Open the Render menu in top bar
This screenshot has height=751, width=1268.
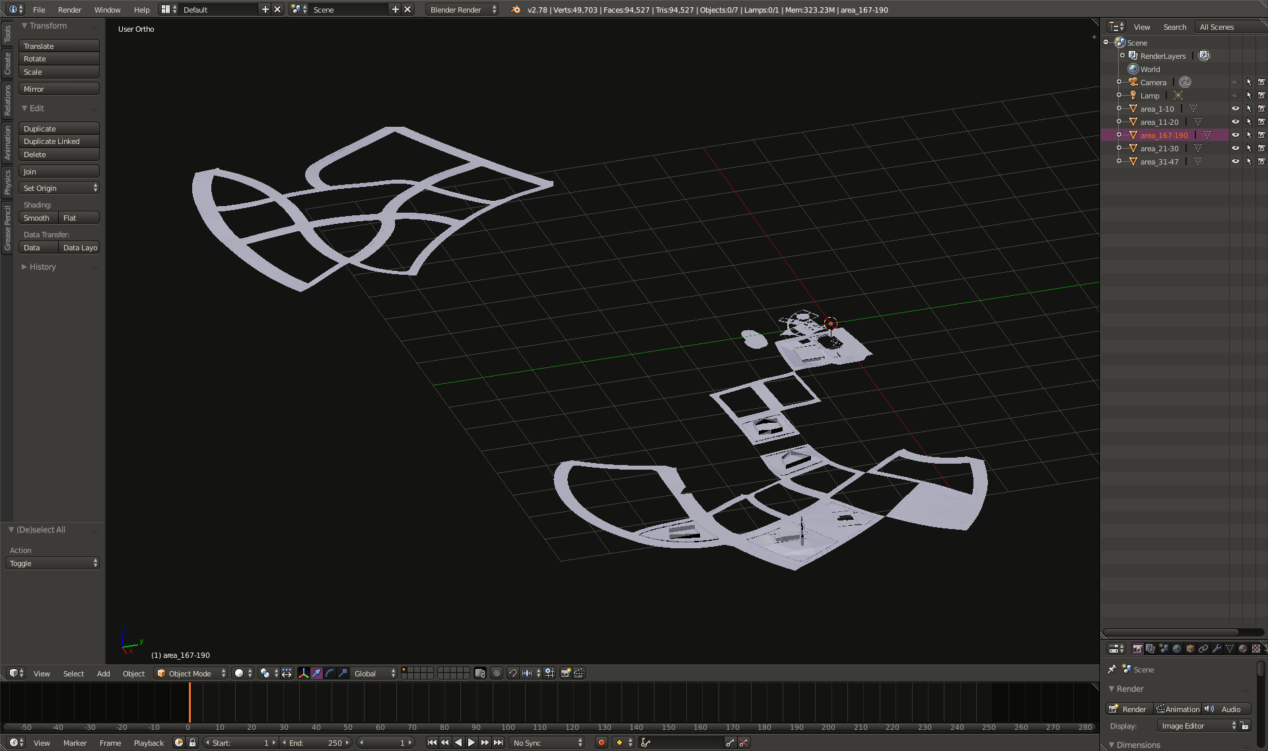click(x=69, y=10)
